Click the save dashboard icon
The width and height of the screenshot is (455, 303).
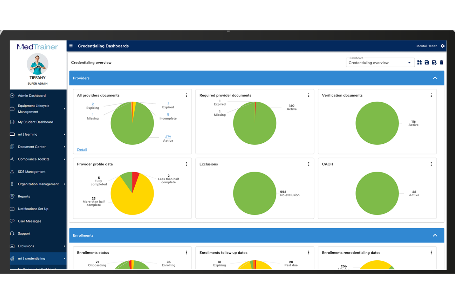[x=427, y=62]
